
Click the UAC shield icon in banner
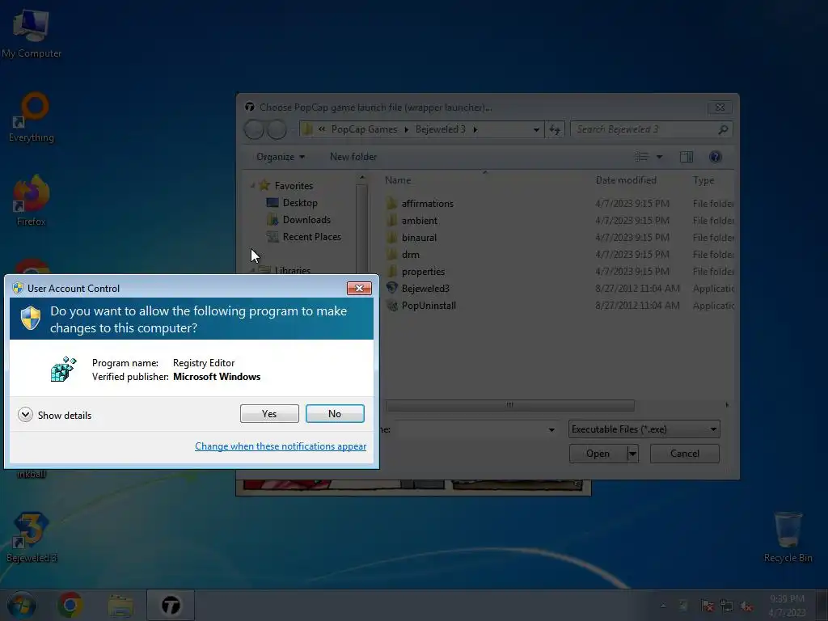click(x=31, y=319)
